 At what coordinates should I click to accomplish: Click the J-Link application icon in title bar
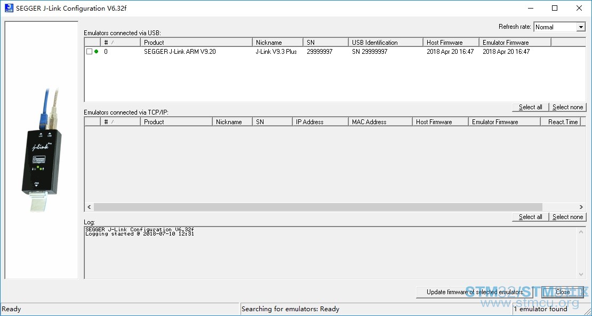(x=9, y=8)
